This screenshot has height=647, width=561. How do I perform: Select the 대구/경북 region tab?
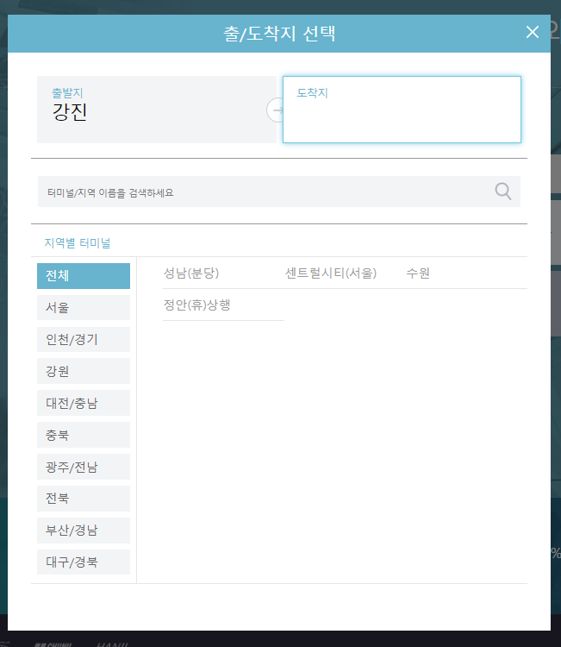coord(84,562)
